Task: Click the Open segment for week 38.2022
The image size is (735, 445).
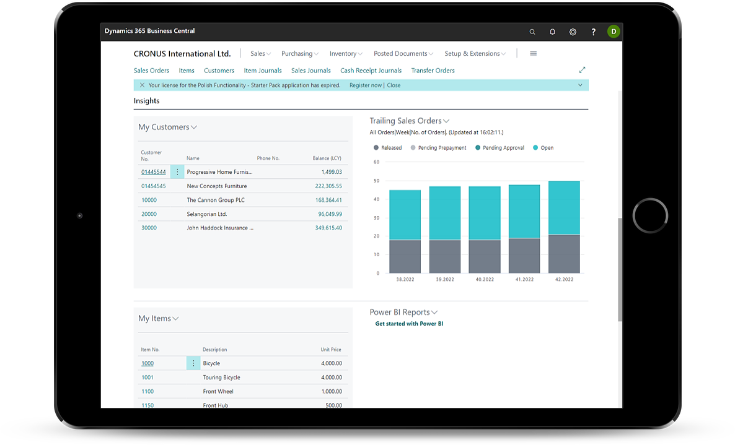Action: coord(405,215)
